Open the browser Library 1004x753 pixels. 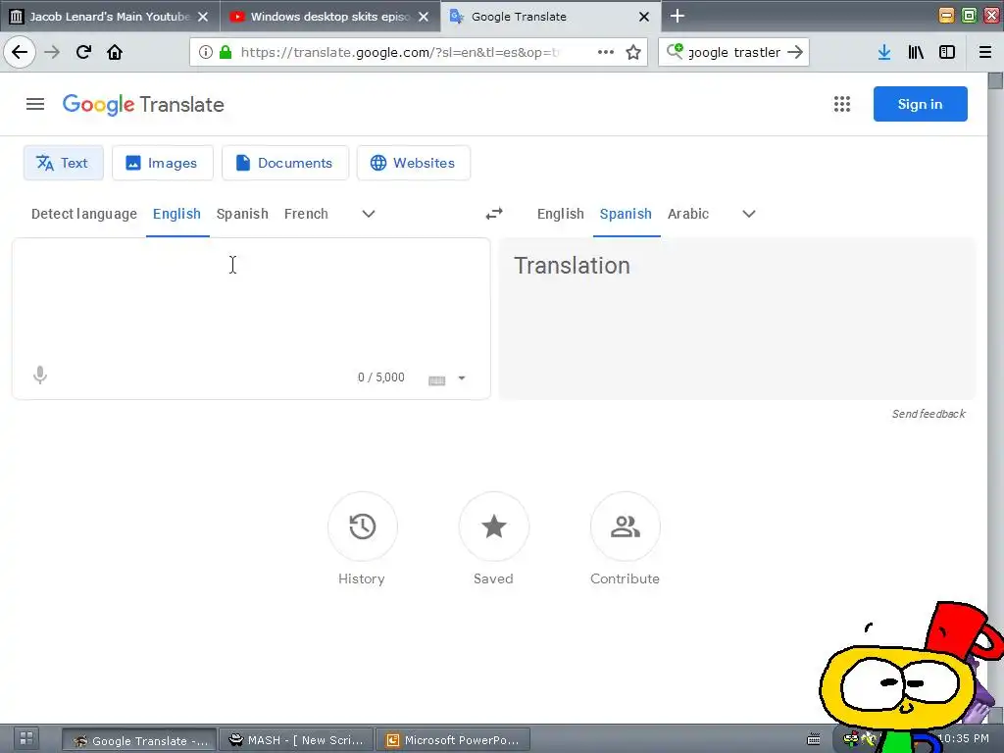click(916, 52)
